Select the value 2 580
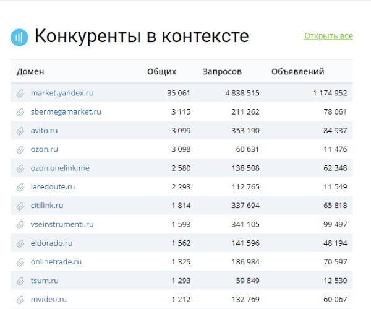Screen dimensions: 371x309 tap(181, 168)
